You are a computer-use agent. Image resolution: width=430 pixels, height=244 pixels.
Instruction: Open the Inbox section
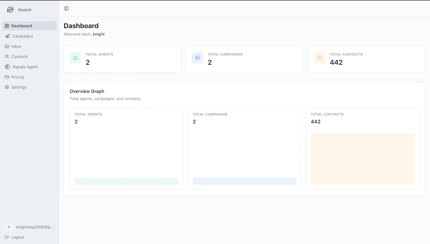[29, 46]
